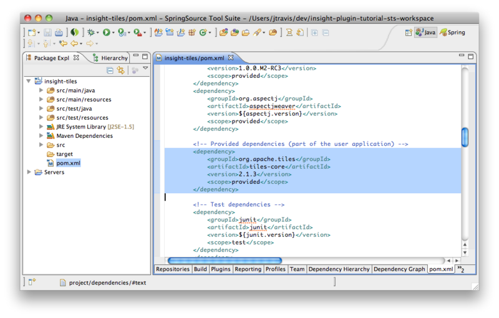The width and height of the screenshot is (499, 318).
Task: Click the back navigation arrow in toolbar
Action: click(x=74, y=44)
